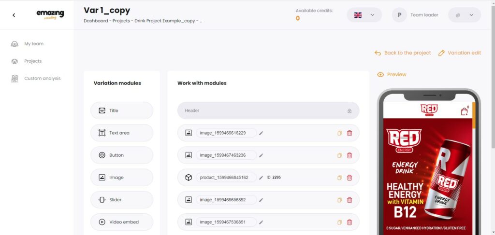The image size is (495, 235).
Task: Click the phone preview orange scrollbar
Action: click(x=474, y=116)
